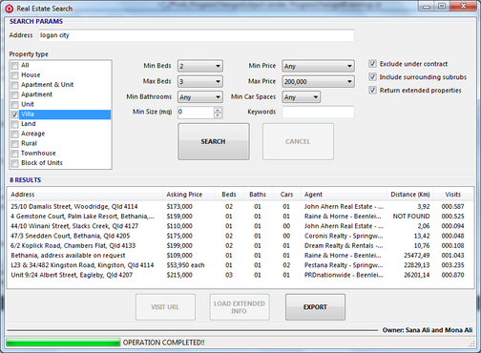Viewport: 481px width, 353px height.
Task: Toggle Exclude under contract checkbox
Action: 372,64
